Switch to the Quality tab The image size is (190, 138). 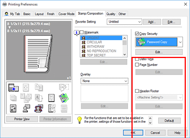coord(111,14)
